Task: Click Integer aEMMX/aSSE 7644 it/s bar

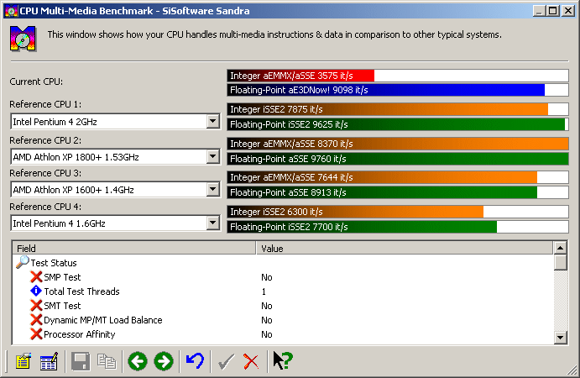Action: click(x=398, y=177)
